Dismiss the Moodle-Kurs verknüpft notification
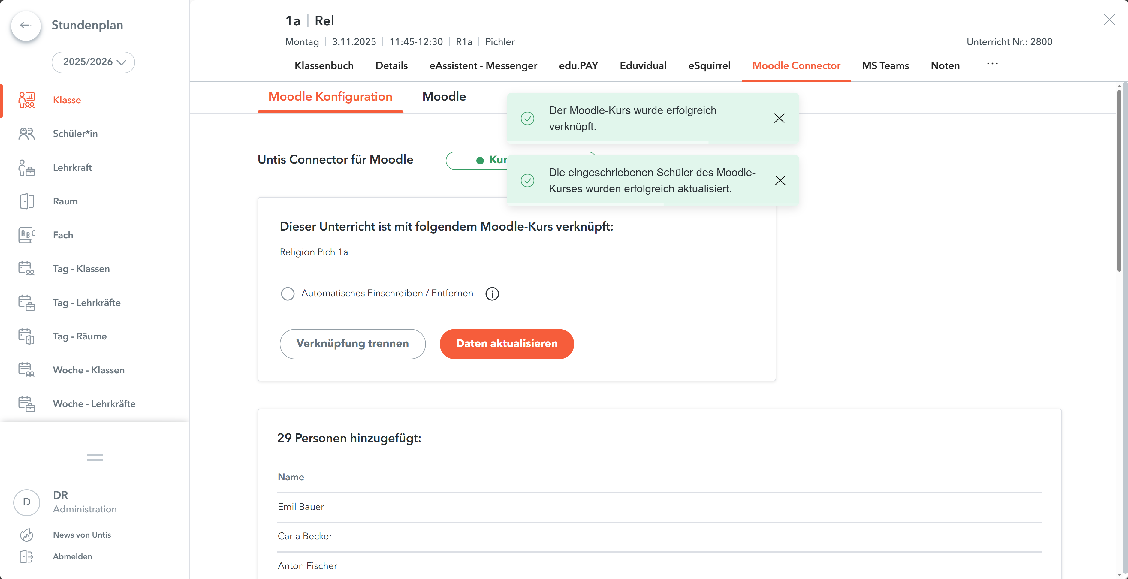1128x579 pixels. coord(779,118)
